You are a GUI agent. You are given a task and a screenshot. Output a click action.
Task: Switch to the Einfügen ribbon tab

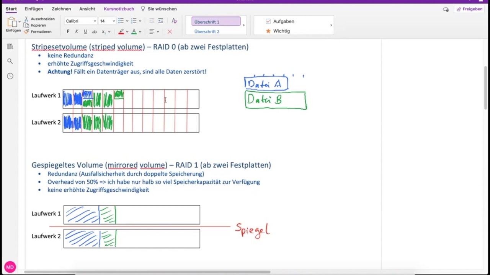tap(34, 9)
